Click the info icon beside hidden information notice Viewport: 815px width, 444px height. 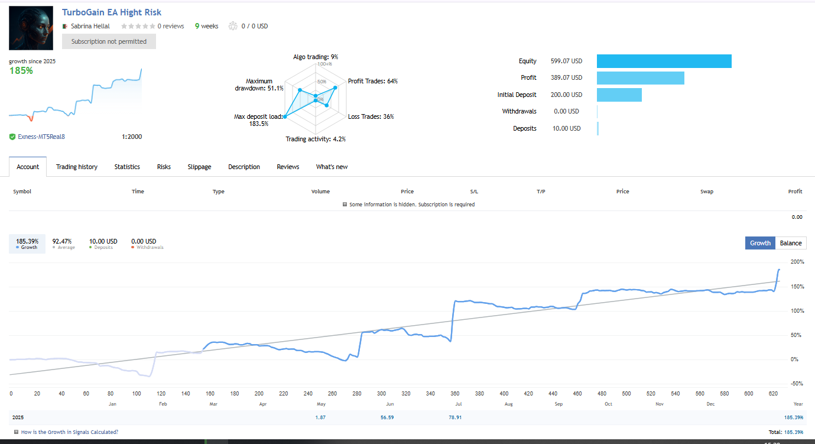coord(345,205)
